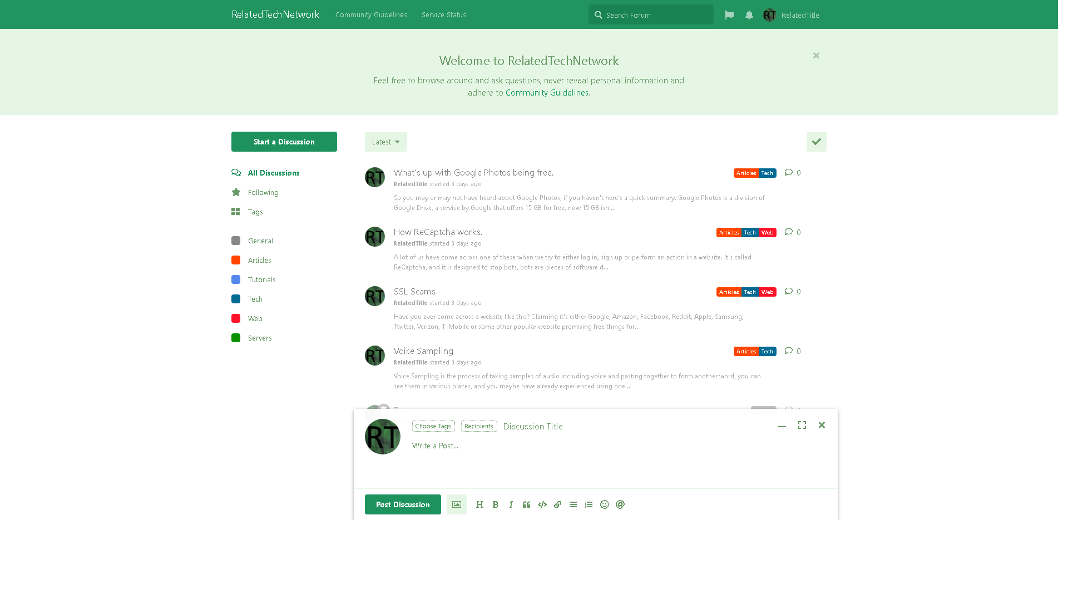Insert a blockquote using the quote icon
1068x600 pixels.
coord(526,504)
